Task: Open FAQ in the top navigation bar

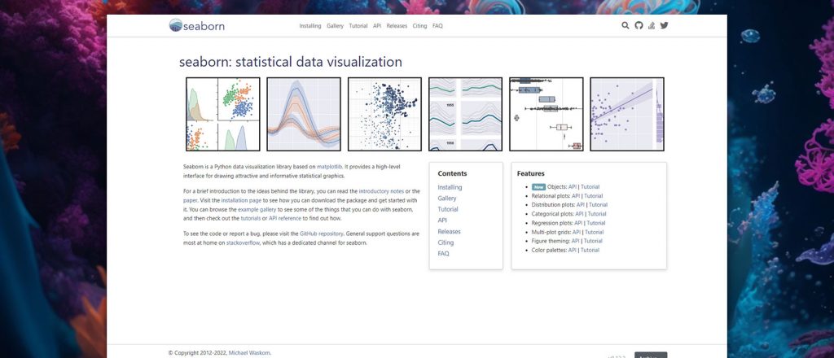Action: [437, 26]
